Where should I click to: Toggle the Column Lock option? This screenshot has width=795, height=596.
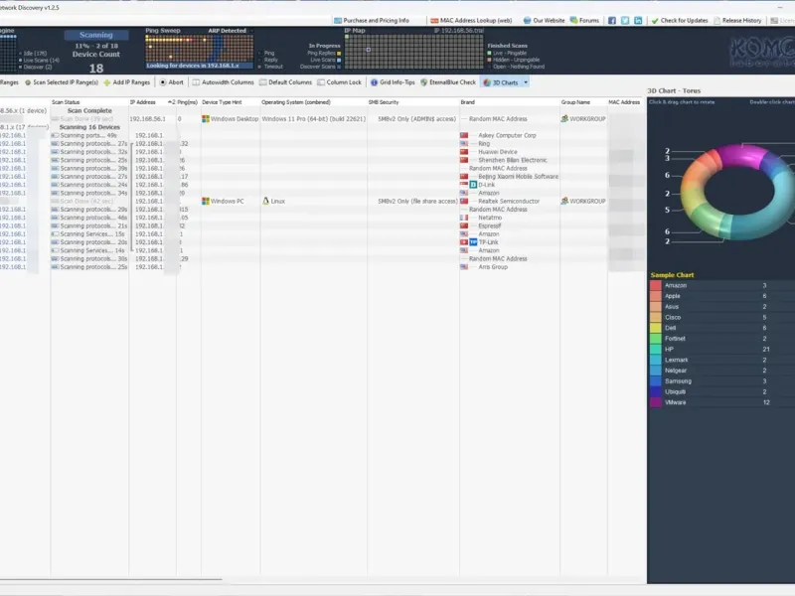339,82
